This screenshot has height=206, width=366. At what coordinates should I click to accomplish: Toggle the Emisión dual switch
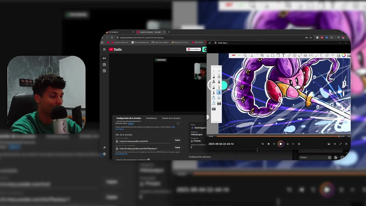(x=179, y=123)
